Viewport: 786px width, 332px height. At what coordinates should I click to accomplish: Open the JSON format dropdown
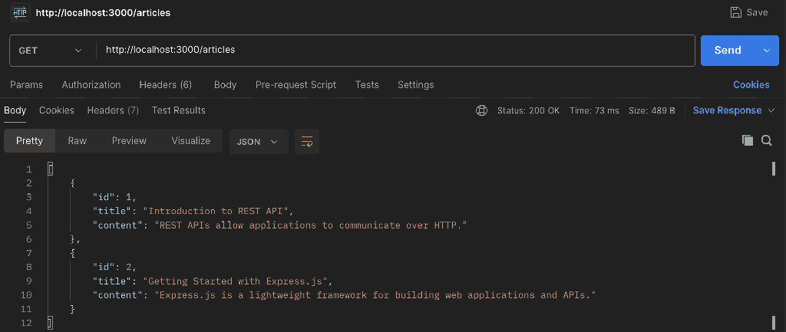point(258,141)
